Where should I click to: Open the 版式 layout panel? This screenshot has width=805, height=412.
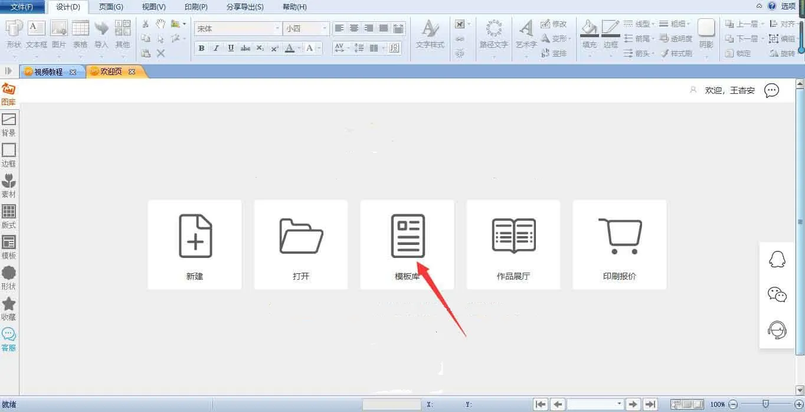coord(9,217)
